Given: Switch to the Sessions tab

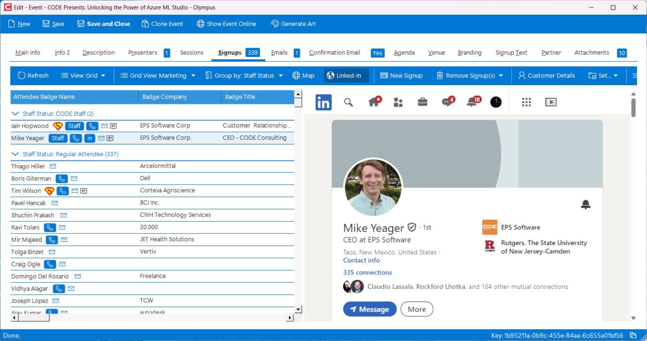Looking at the screenshot, I should coord(192,53).
